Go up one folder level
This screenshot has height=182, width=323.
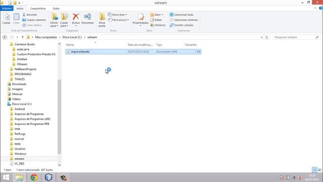point(22,37)
